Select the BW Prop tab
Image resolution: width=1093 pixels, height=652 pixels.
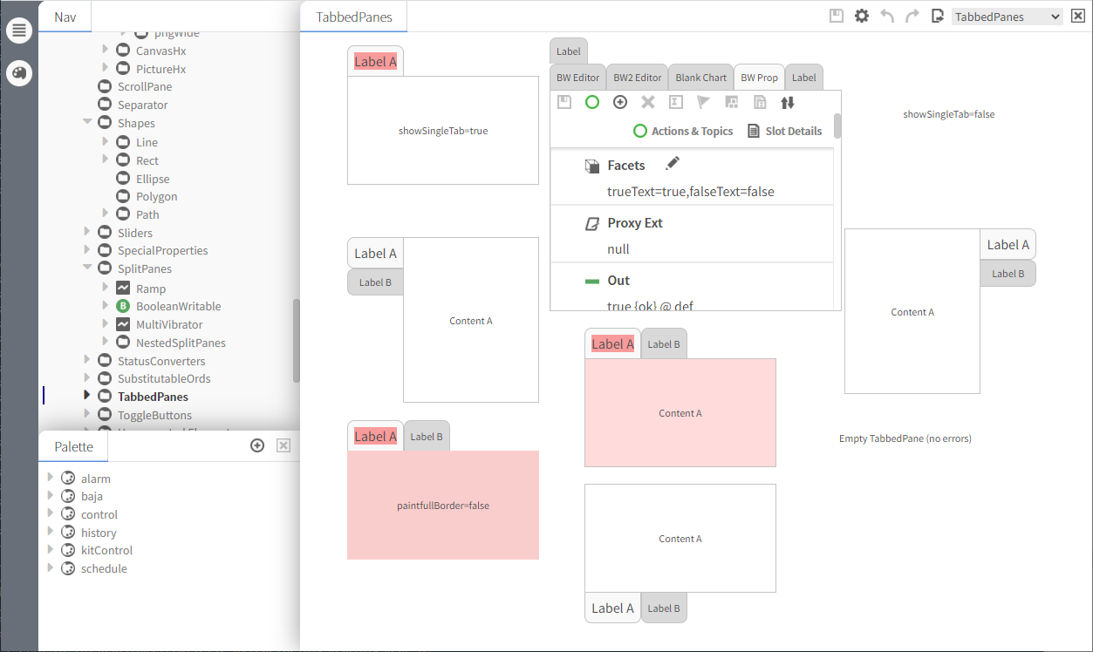(759, 78)
